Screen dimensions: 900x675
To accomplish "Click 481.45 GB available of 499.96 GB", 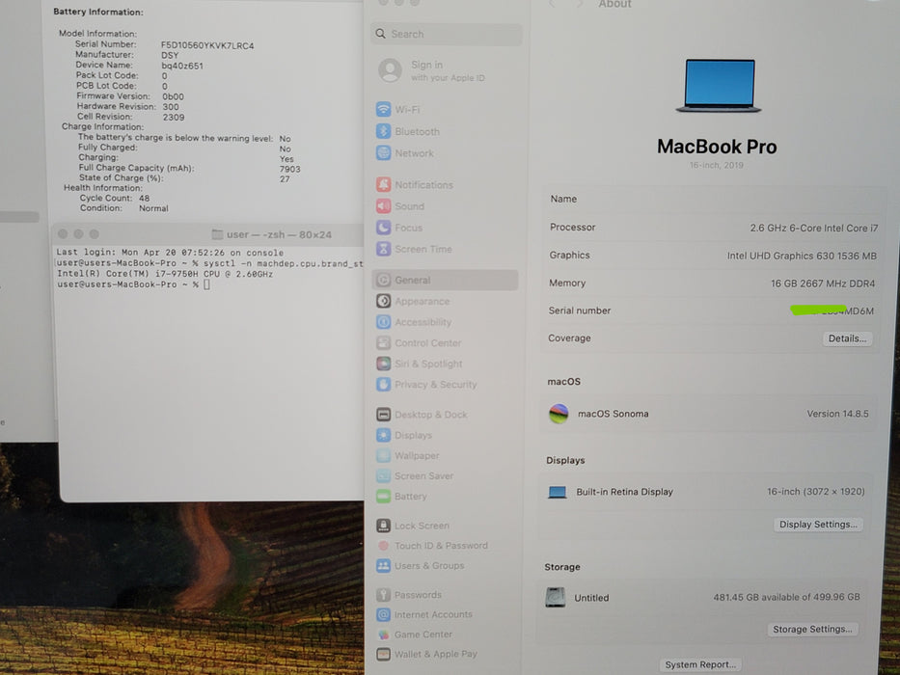I will pyautogui.click(x=786, y=597).
